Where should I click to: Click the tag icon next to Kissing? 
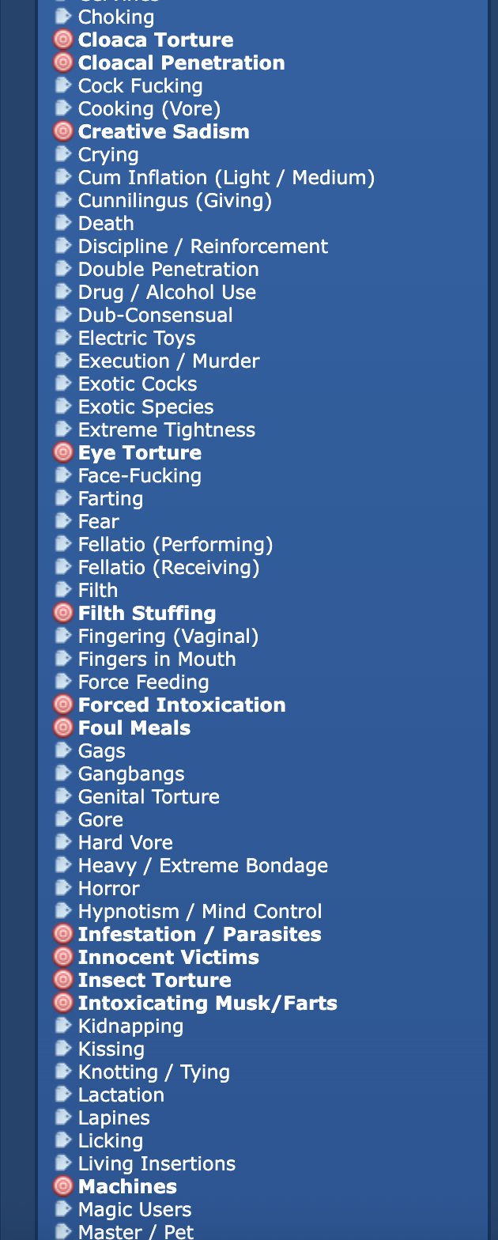coord(63,1049)
